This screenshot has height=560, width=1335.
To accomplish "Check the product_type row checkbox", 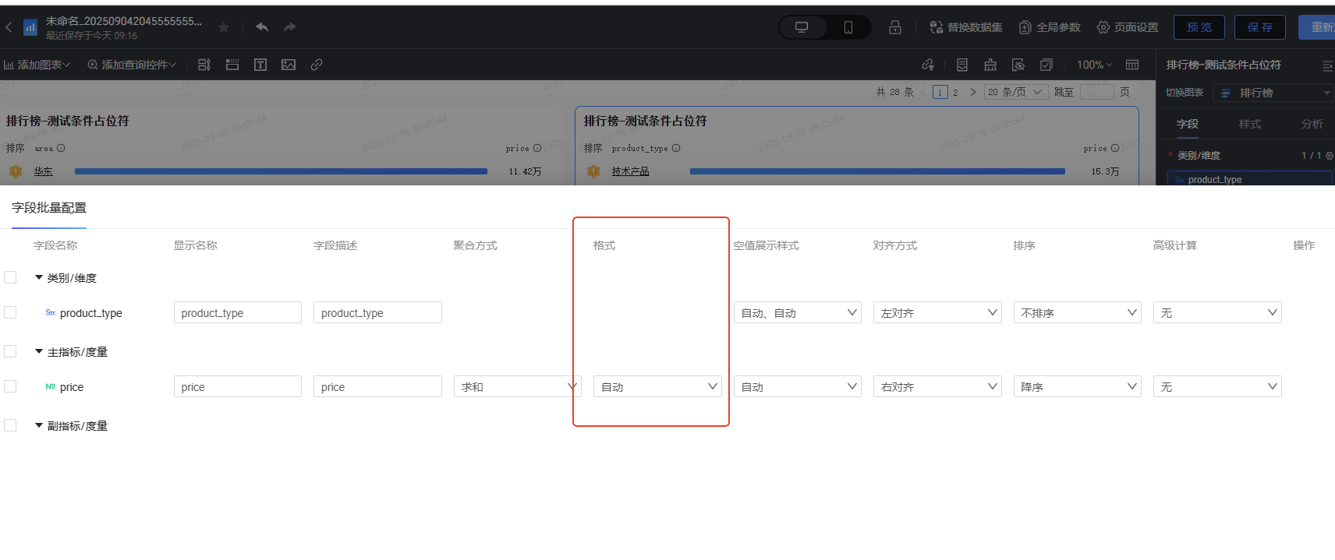I will click(10, 312).
